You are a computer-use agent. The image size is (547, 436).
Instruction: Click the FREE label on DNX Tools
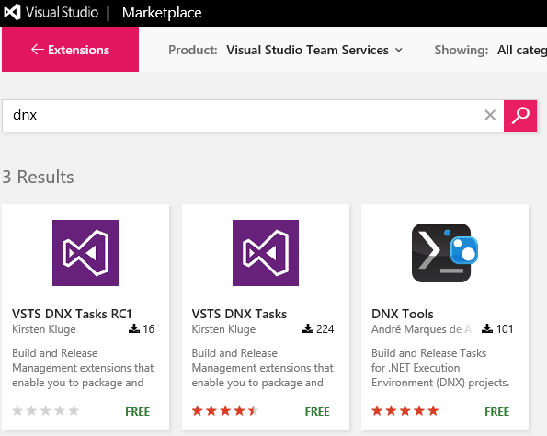pos(497,411)
